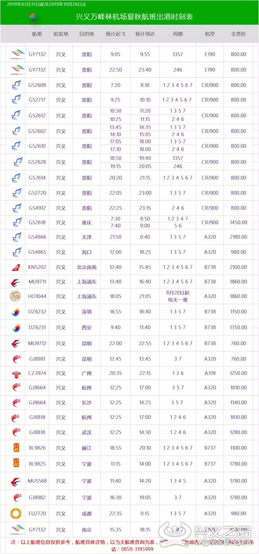Click the Chengdu Airlines logo beside EU2720

coord(16,513)
